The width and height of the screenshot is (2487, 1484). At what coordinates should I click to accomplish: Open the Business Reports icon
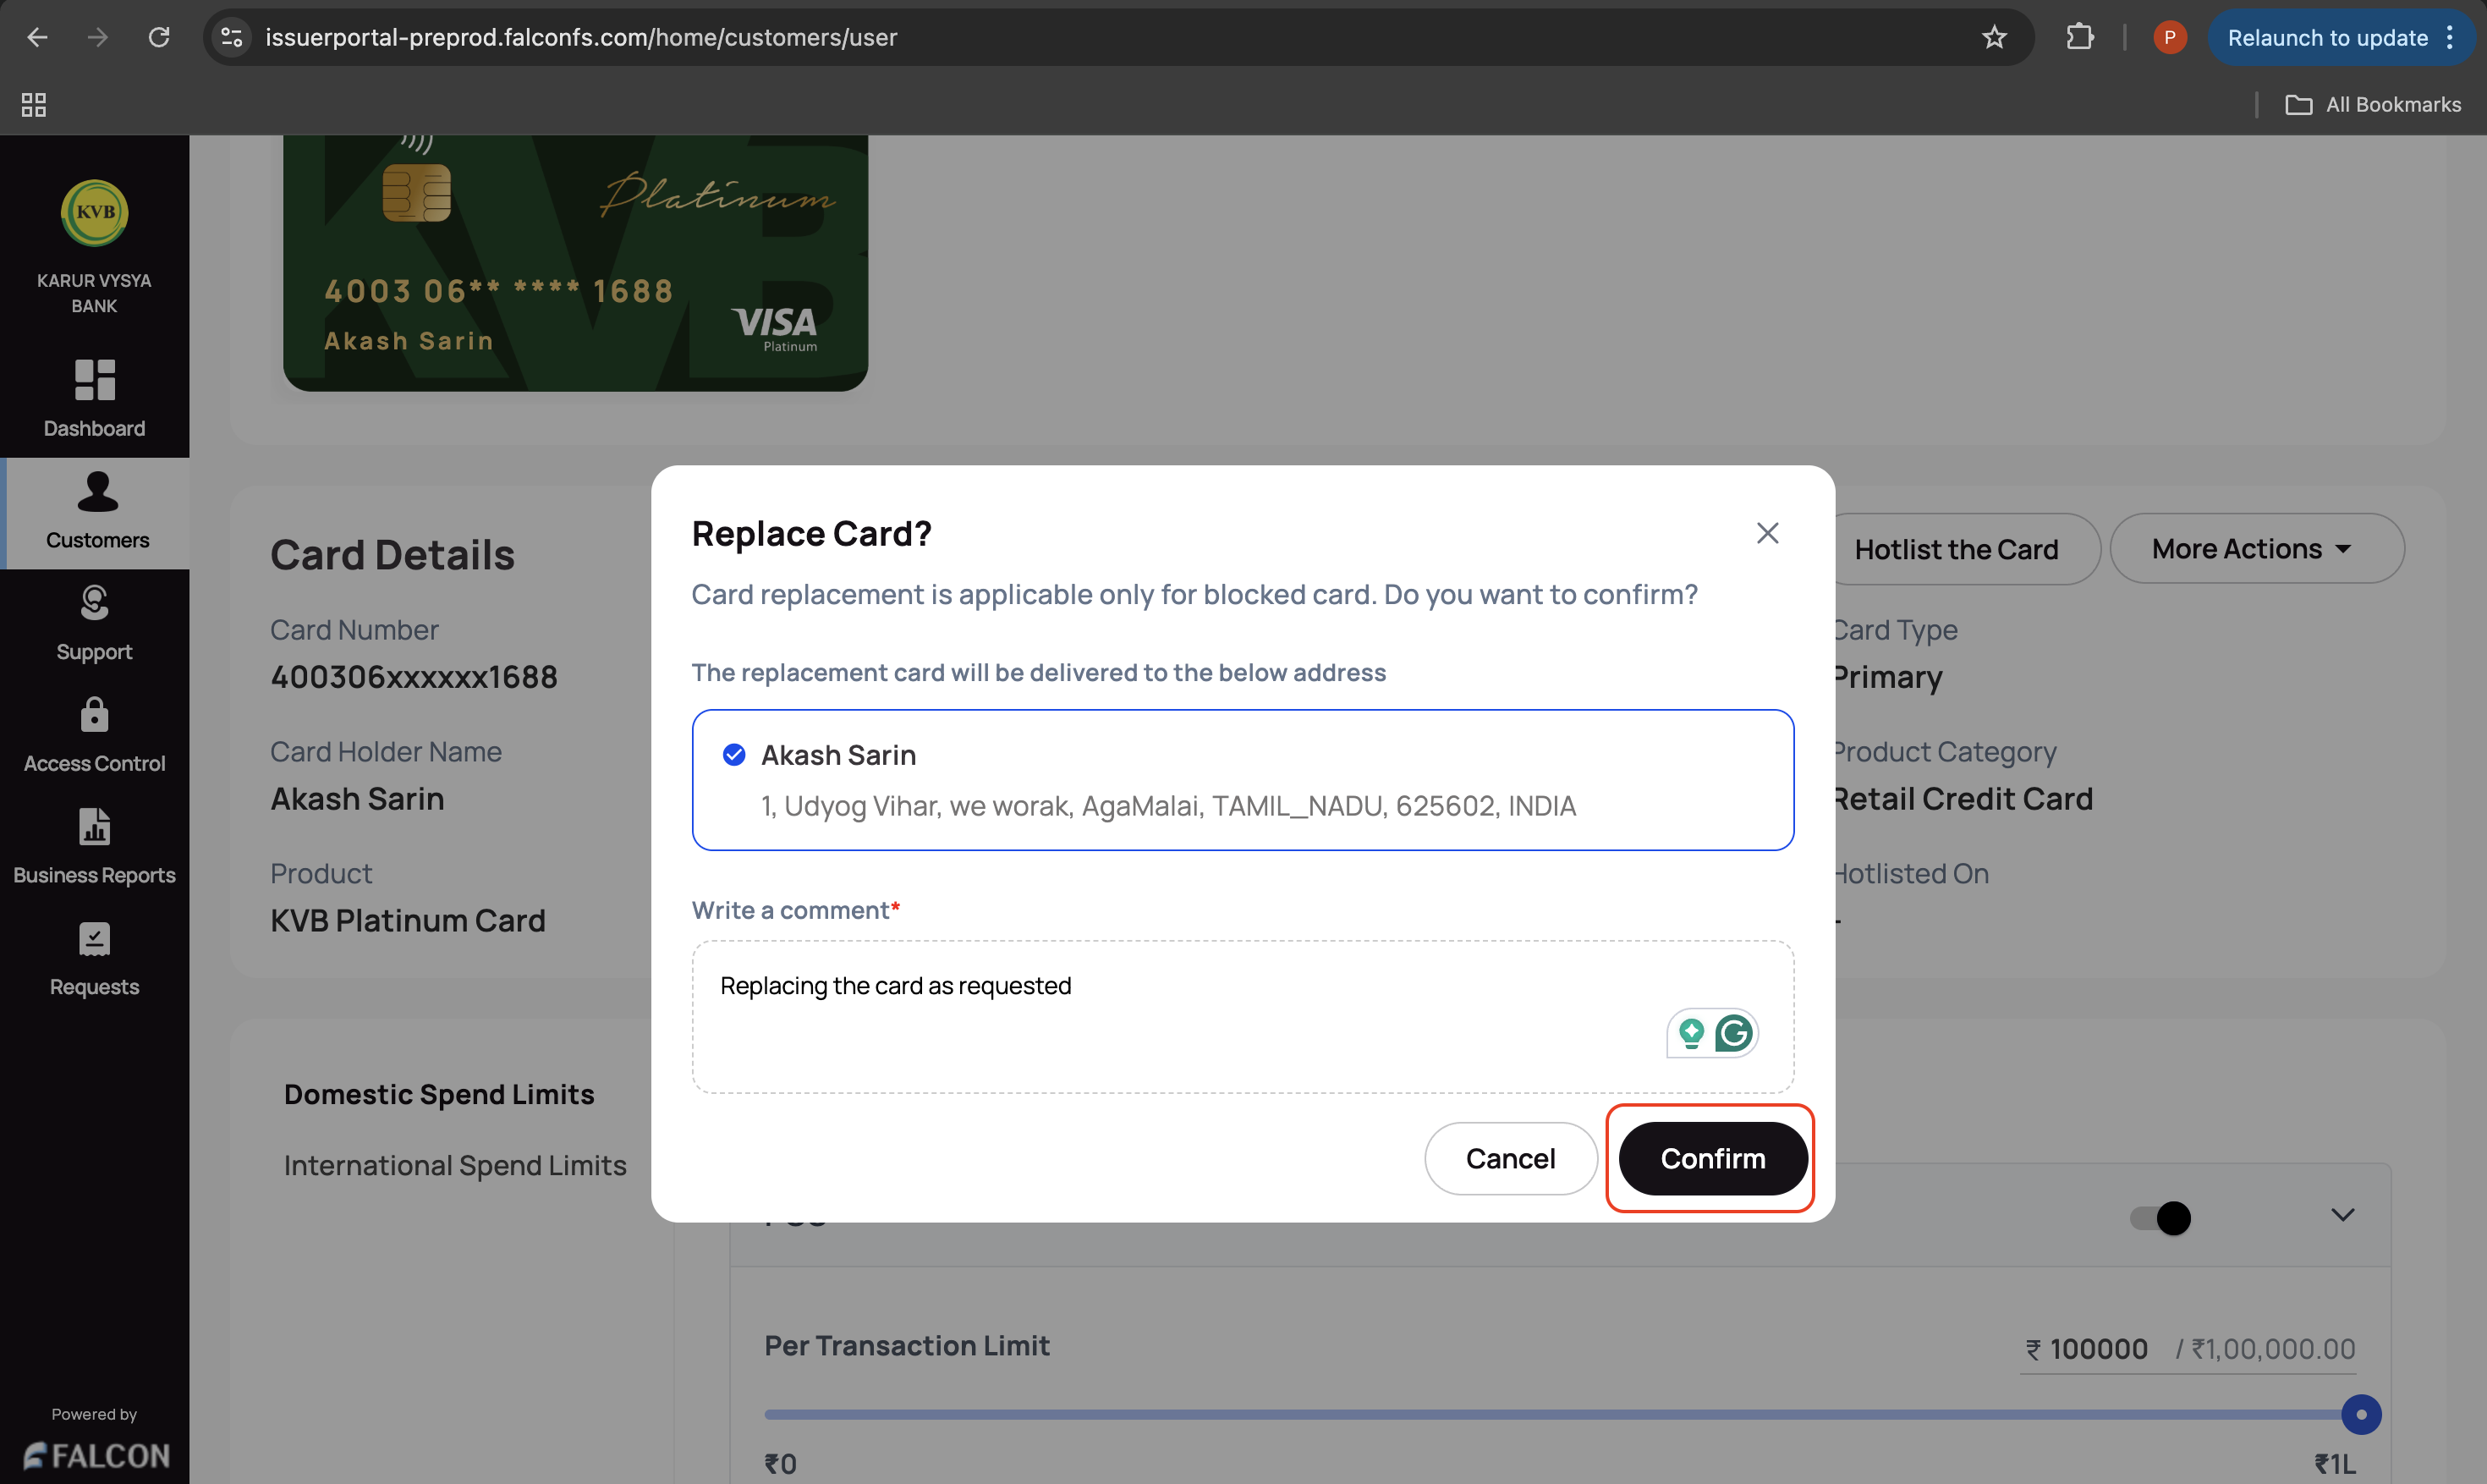94,827
